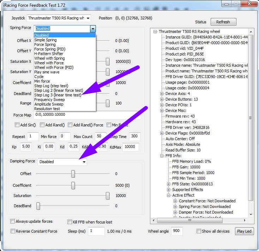259x251 pixels.
Task: Click the Min force value field
Action: (65, 137)
